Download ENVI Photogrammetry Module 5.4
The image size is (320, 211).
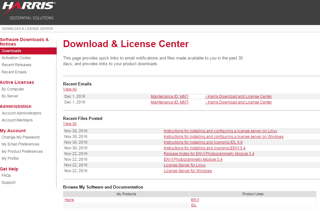click(193, 159)
